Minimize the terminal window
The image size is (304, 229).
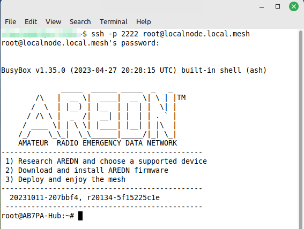pyautogui.click(x=262, y=7)
